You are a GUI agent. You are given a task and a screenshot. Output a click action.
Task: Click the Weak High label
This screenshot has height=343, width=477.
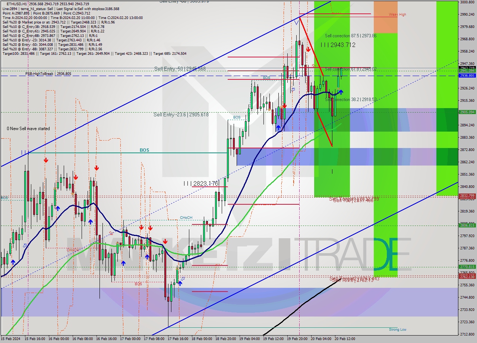pos(397,15)
